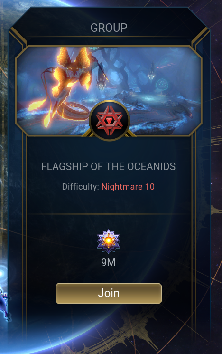
Task: Tap the glowing teal dotted portal in banner
Action: click(162, 85)
